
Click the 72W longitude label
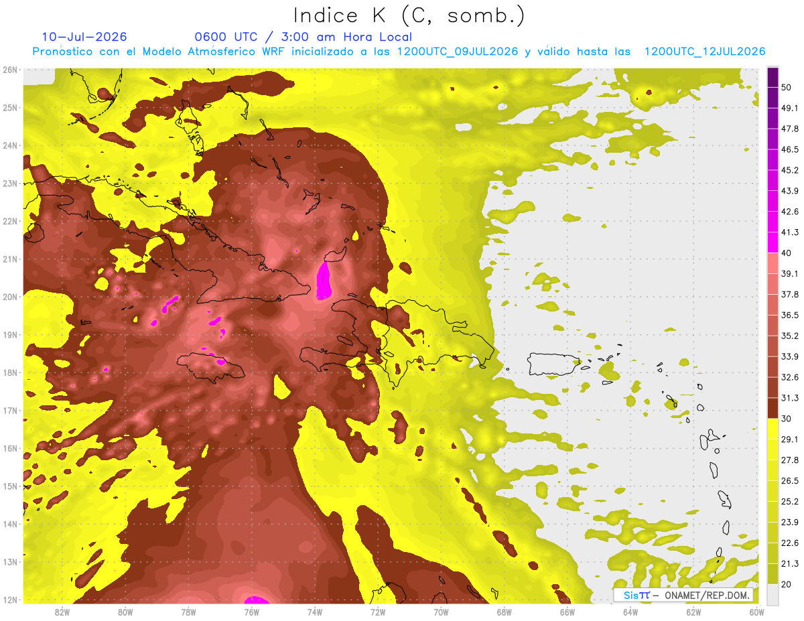coord(378,612)
